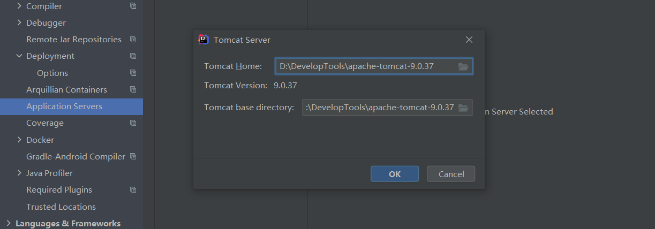Browse for Tomcat Home folder
655x229 pixels.
click(463, 66)
